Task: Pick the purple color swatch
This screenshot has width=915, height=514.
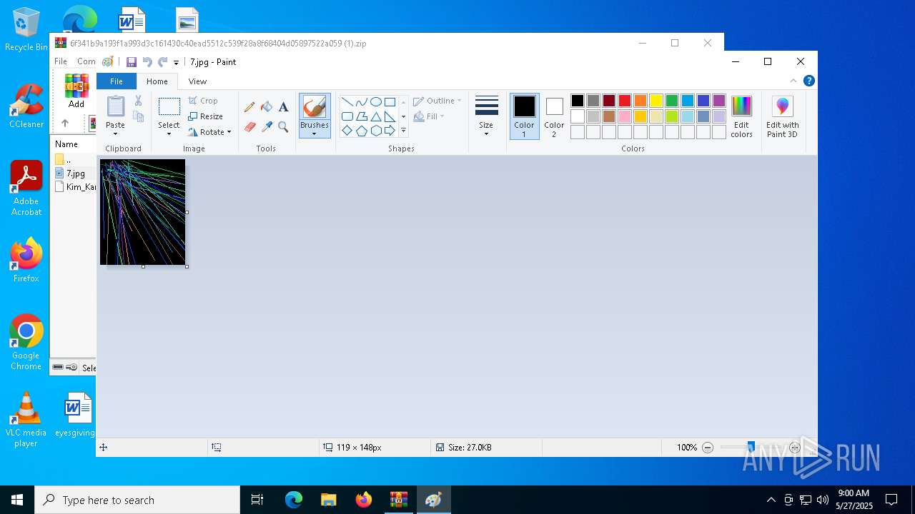Action: (719, 101)
